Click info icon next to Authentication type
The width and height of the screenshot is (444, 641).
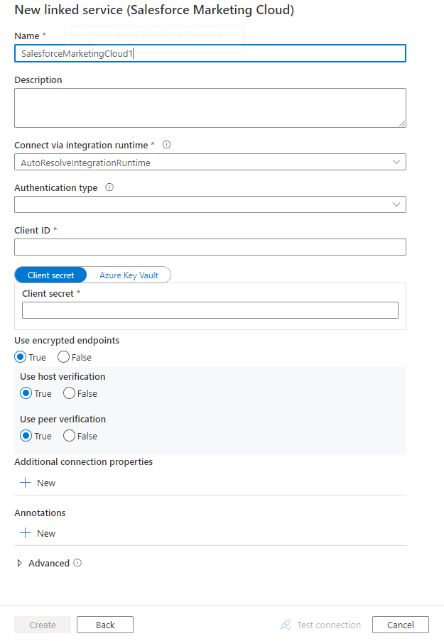click(x=109, y=188)
